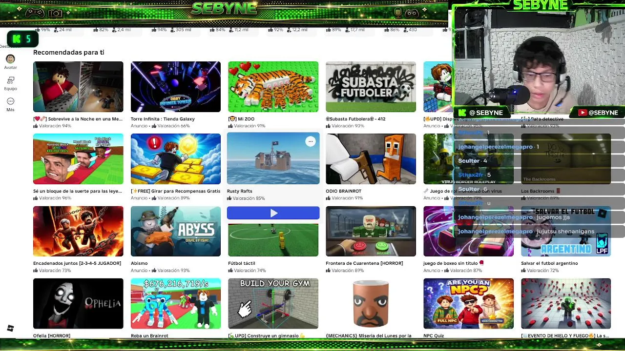625x351 pixels.
Task: Open the Hielo y Fuego event thumbnail
Action: (x=566, y=304)
